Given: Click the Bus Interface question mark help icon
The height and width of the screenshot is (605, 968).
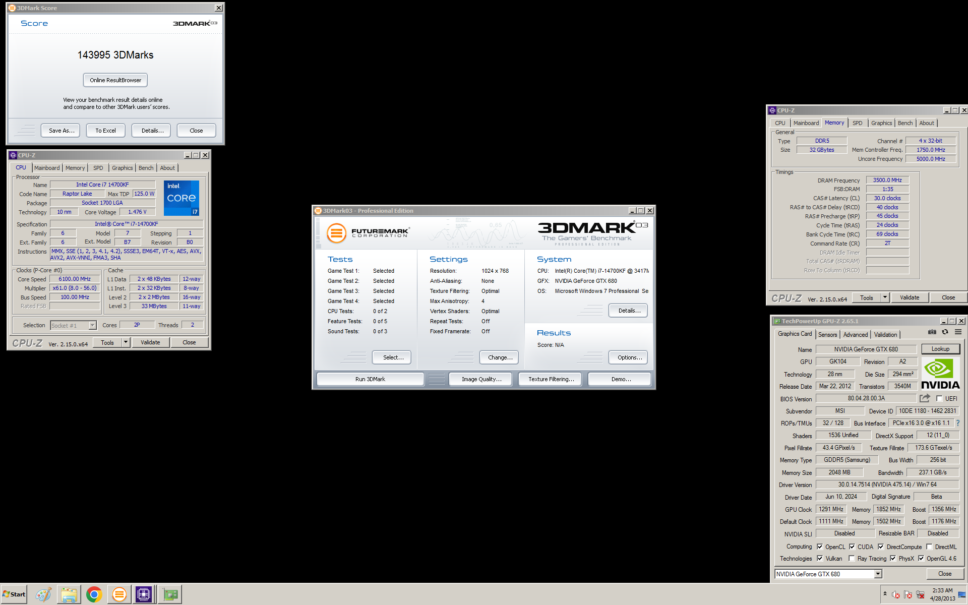Looking at the screenshot, I should click(958, 423).
